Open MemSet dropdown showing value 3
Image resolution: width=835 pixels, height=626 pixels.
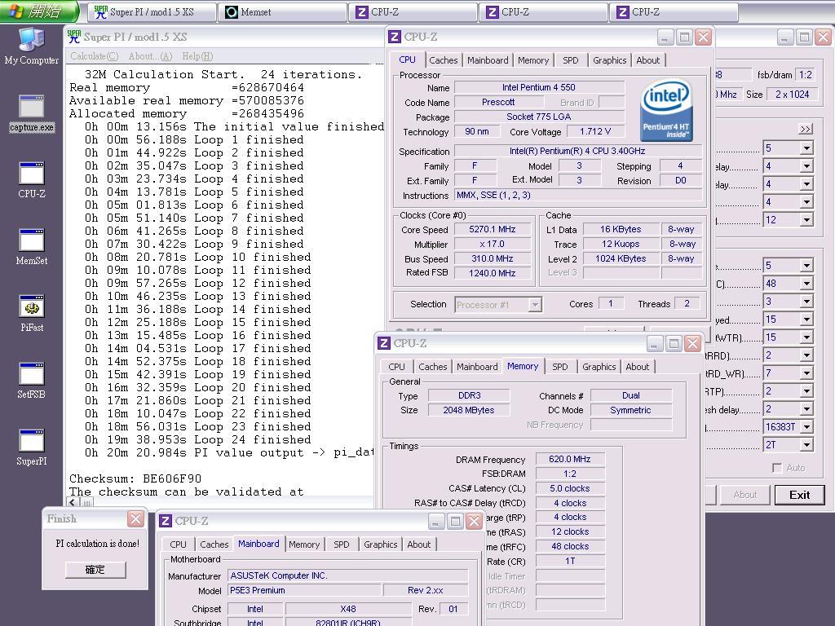point(789,302)
